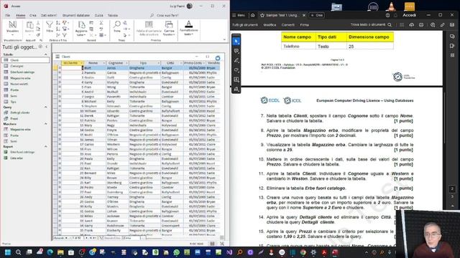
Task: Click the Acrobat vertical scrollbar
Action: [445, 118]
